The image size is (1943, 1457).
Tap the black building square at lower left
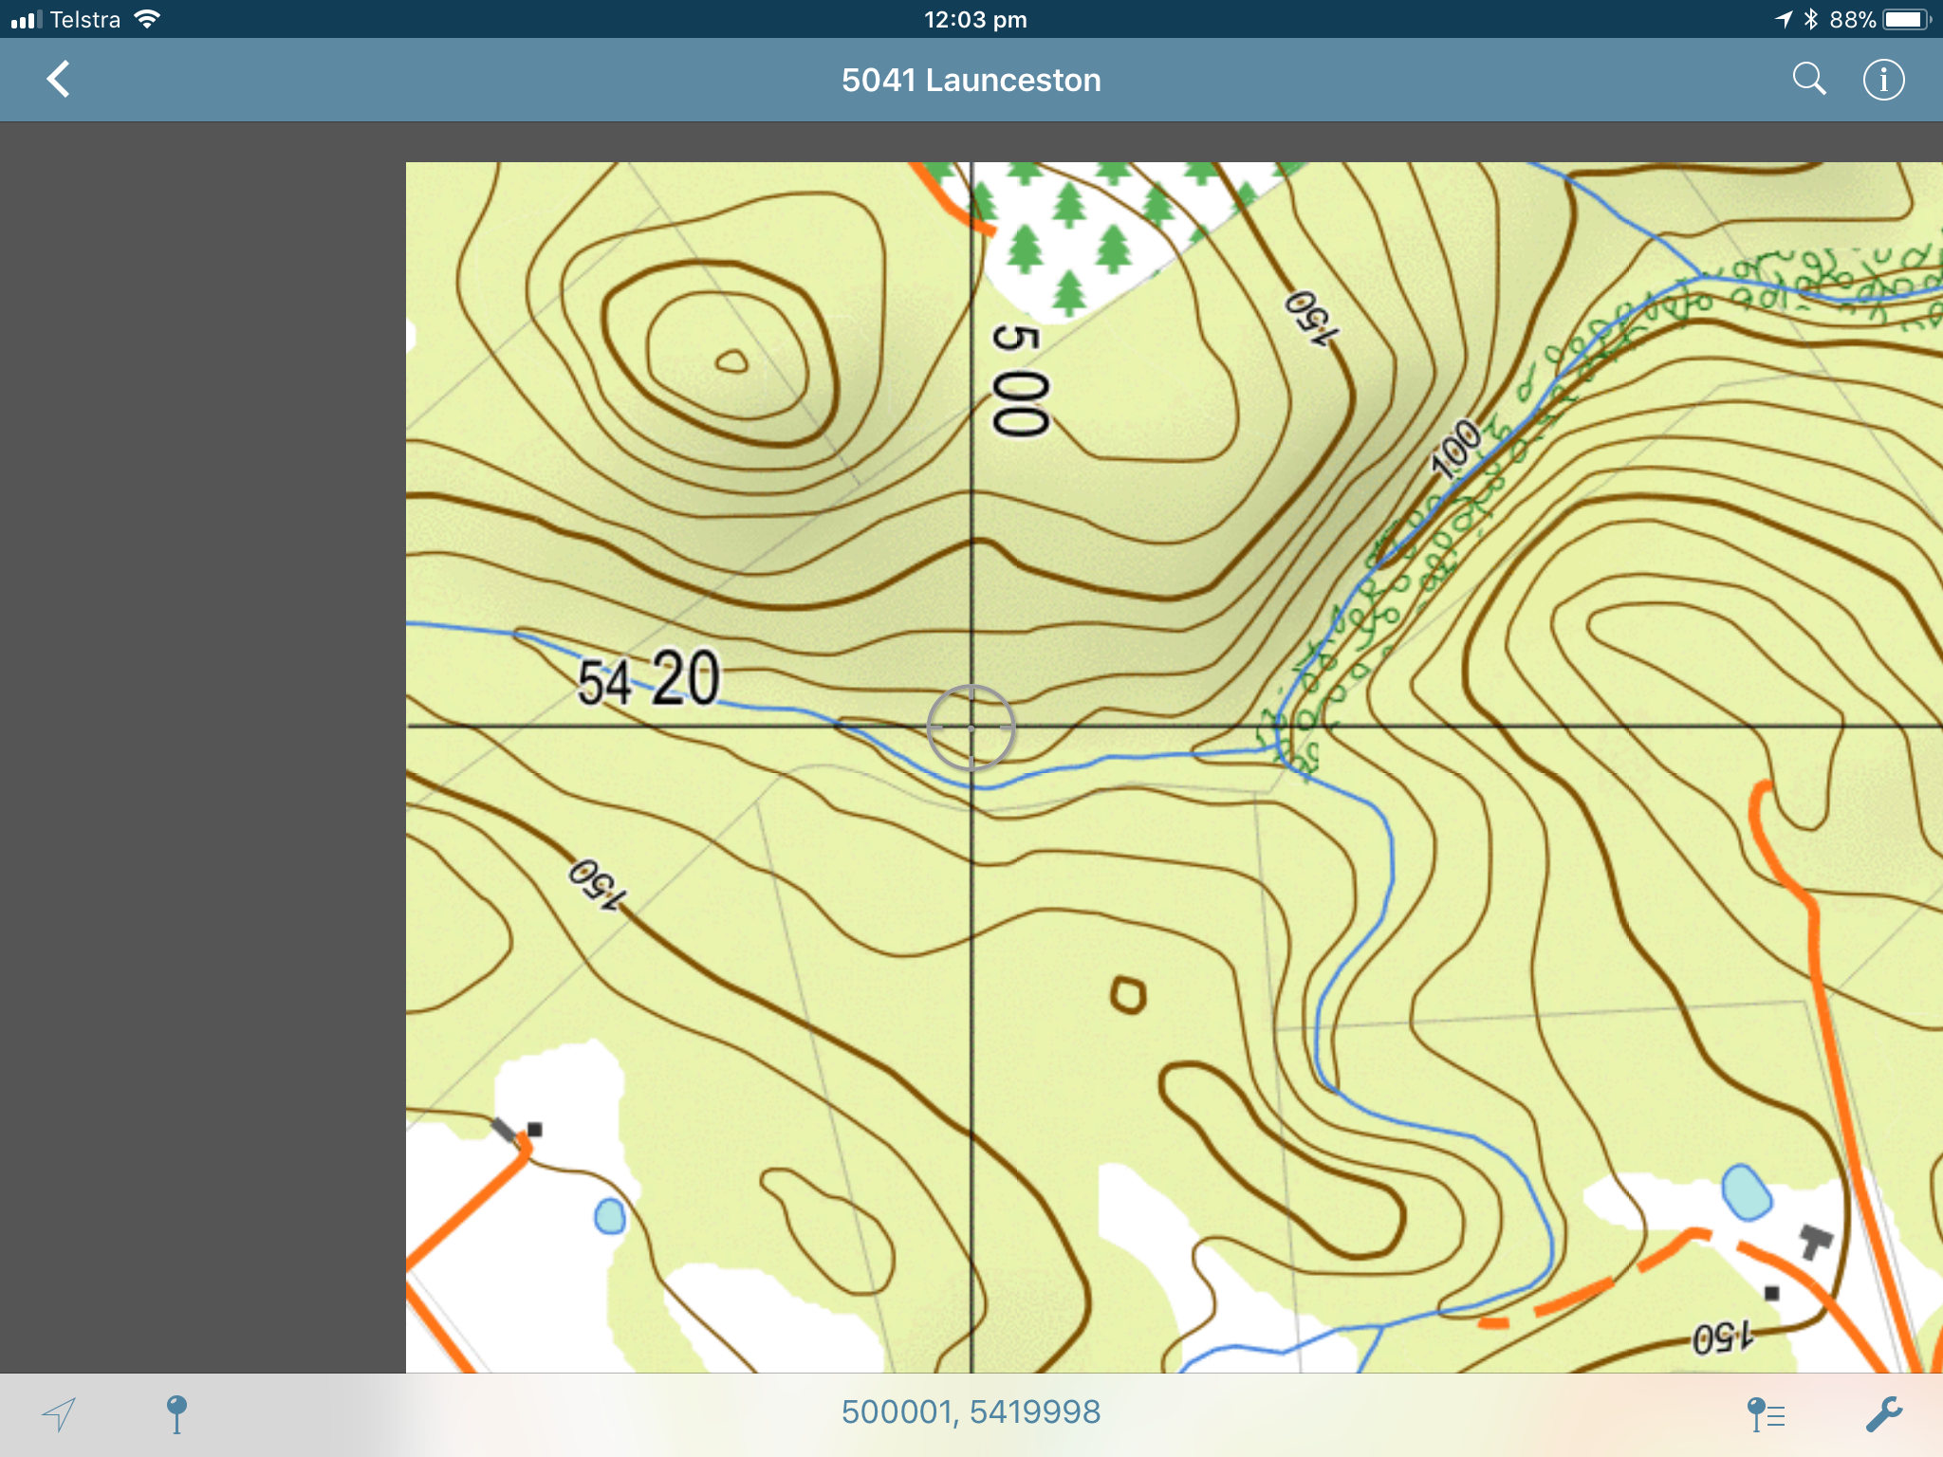pyautogui.click(x=534, y=1129)
